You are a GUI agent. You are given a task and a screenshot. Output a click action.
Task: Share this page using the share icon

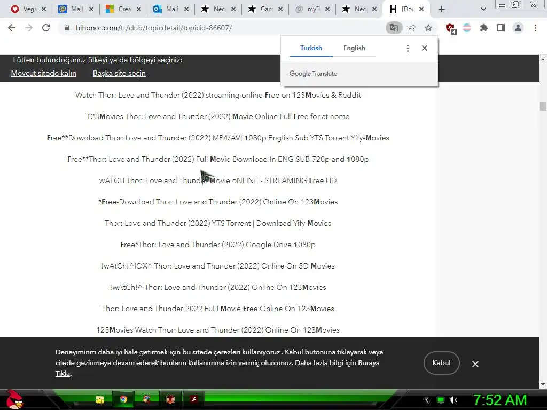point(411,28)
